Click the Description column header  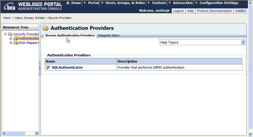tap(179, 61)
